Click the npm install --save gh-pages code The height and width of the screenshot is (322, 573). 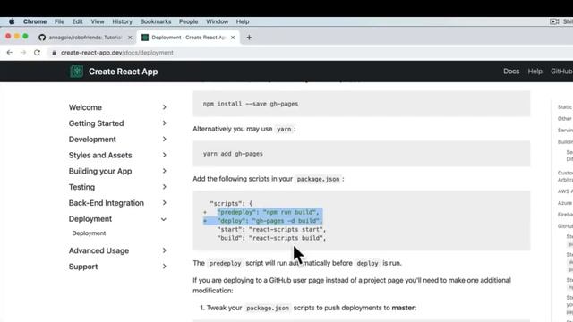coord(251,104)
